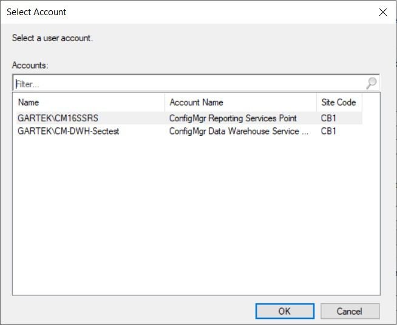Screen dimensions: 397x325
Task: Click CB1 site code for CM-DWH-Sectest row
Action: [328, 131]
